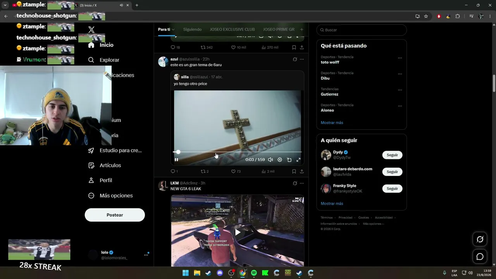The image size is (496, 279).
Task: Share azul's post
Action: [x=302, y=171]
